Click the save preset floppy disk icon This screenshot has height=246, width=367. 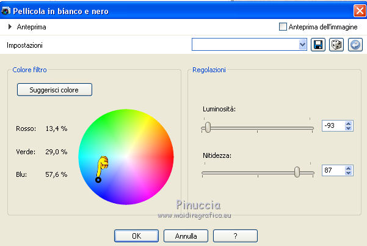coord(318,45)
